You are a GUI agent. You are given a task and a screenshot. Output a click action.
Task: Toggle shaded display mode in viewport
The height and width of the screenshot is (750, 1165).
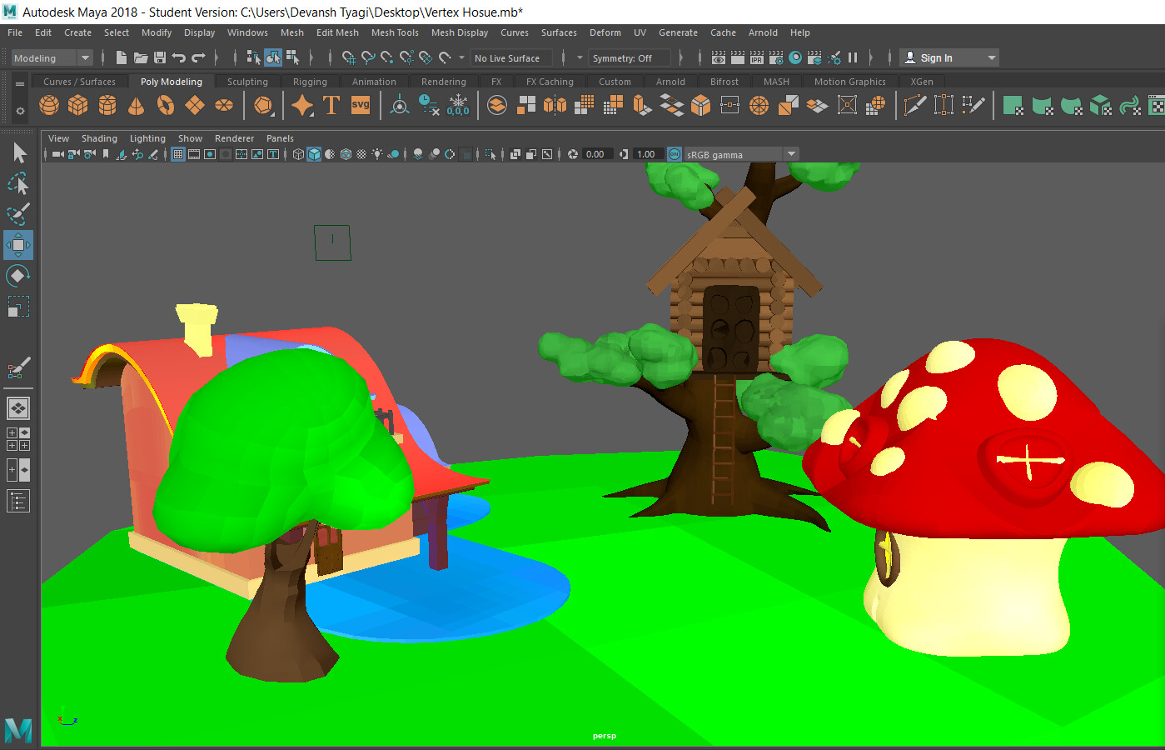click(312, 153)
